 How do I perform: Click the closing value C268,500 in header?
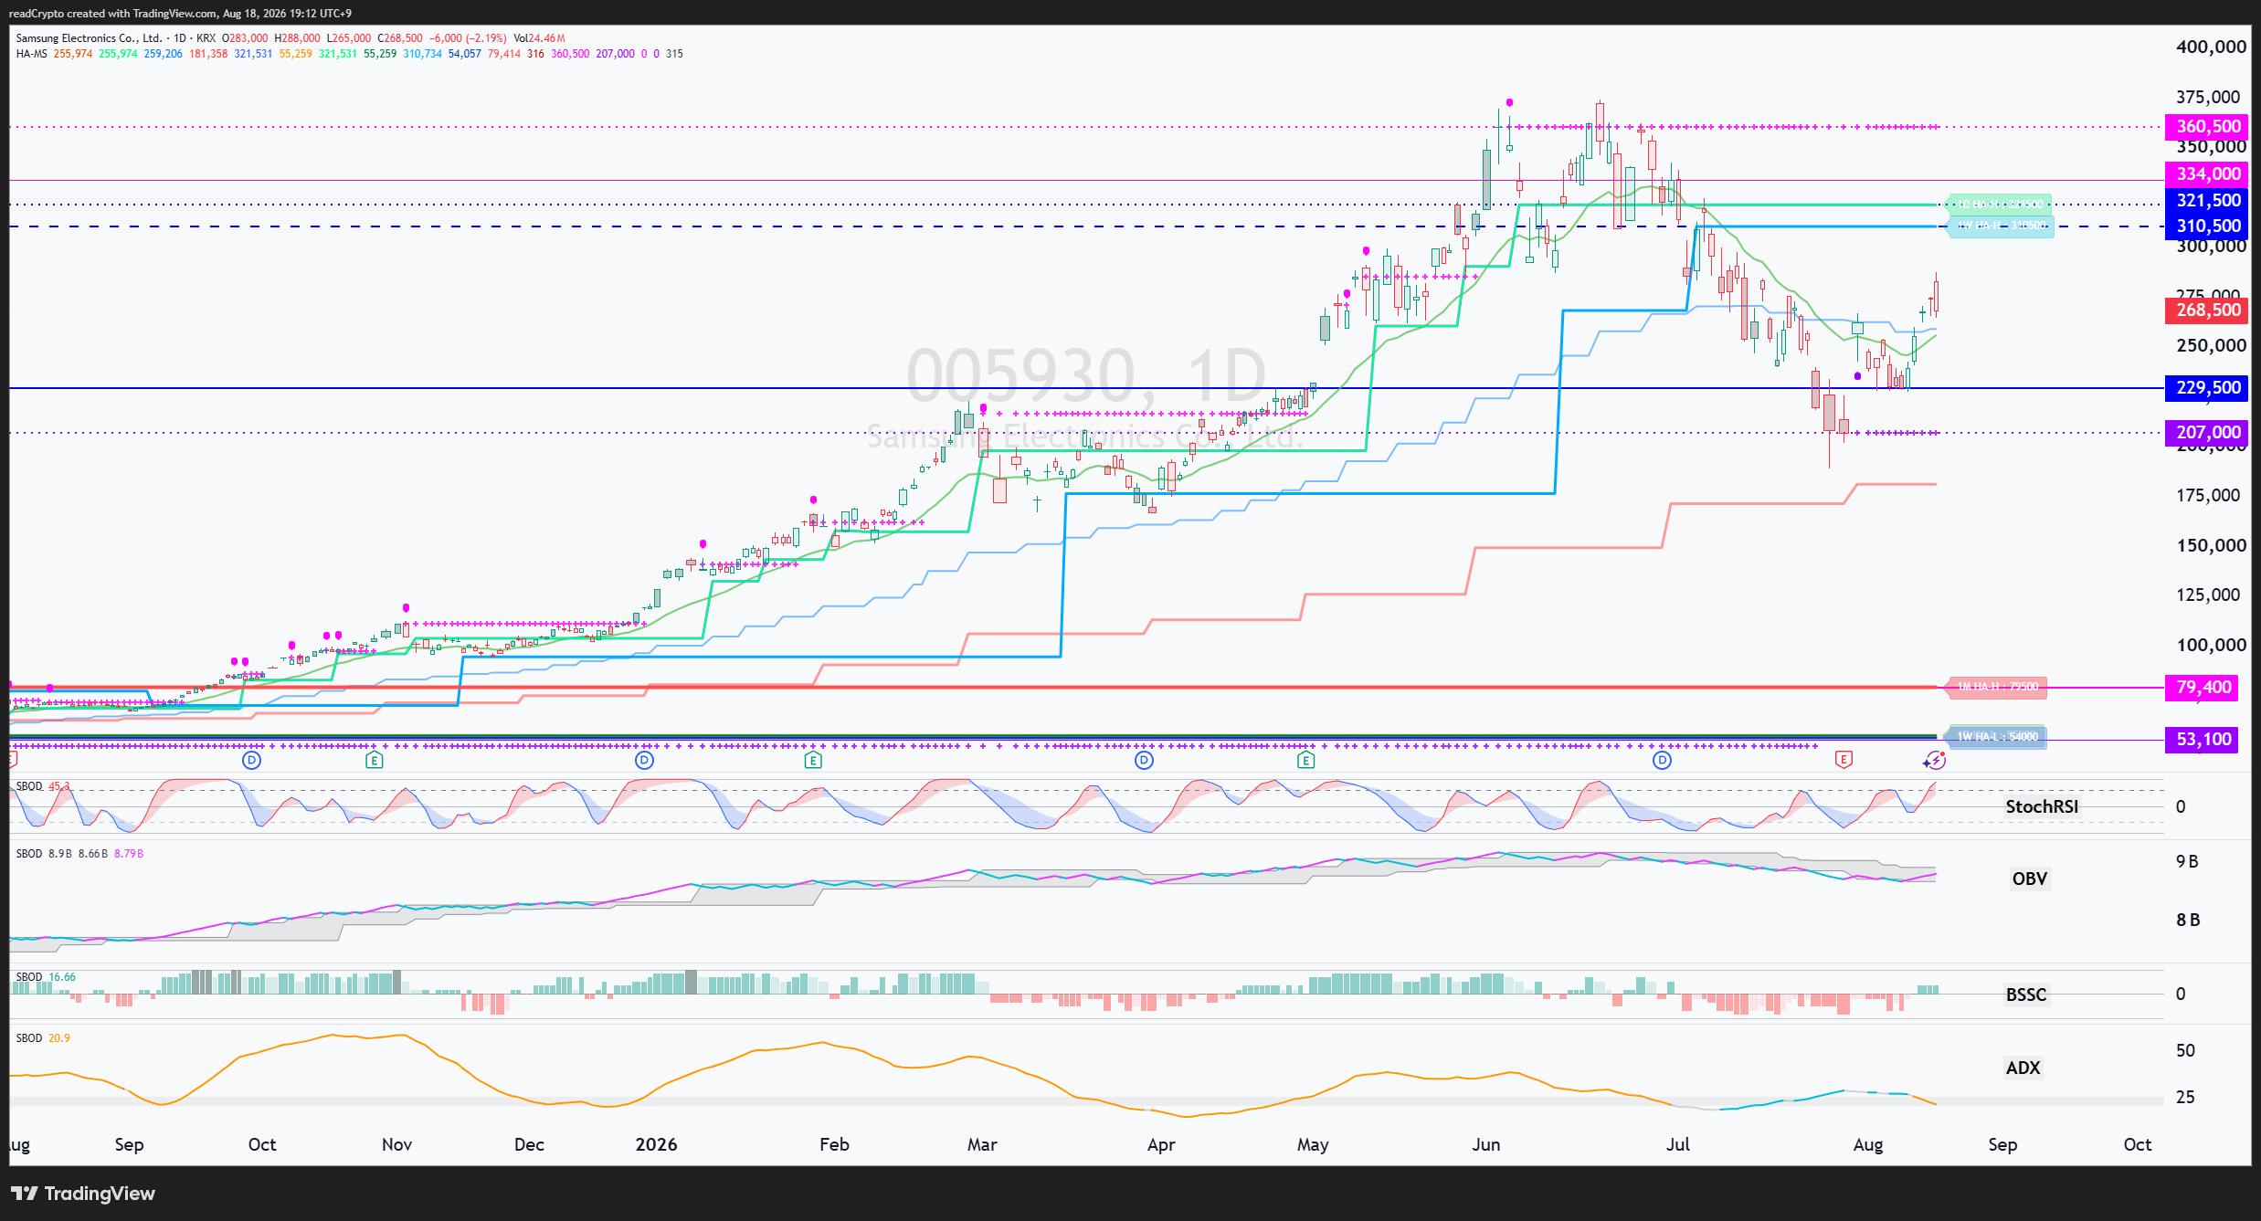(400, 38)
